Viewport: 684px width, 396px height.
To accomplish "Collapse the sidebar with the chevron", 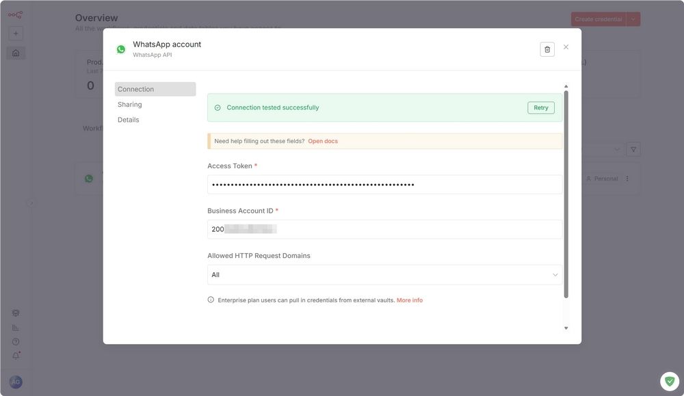I will tap(31, 202).
